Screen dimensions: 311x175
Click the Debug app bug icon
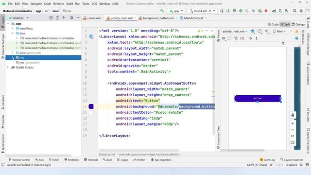coord(241,11)
